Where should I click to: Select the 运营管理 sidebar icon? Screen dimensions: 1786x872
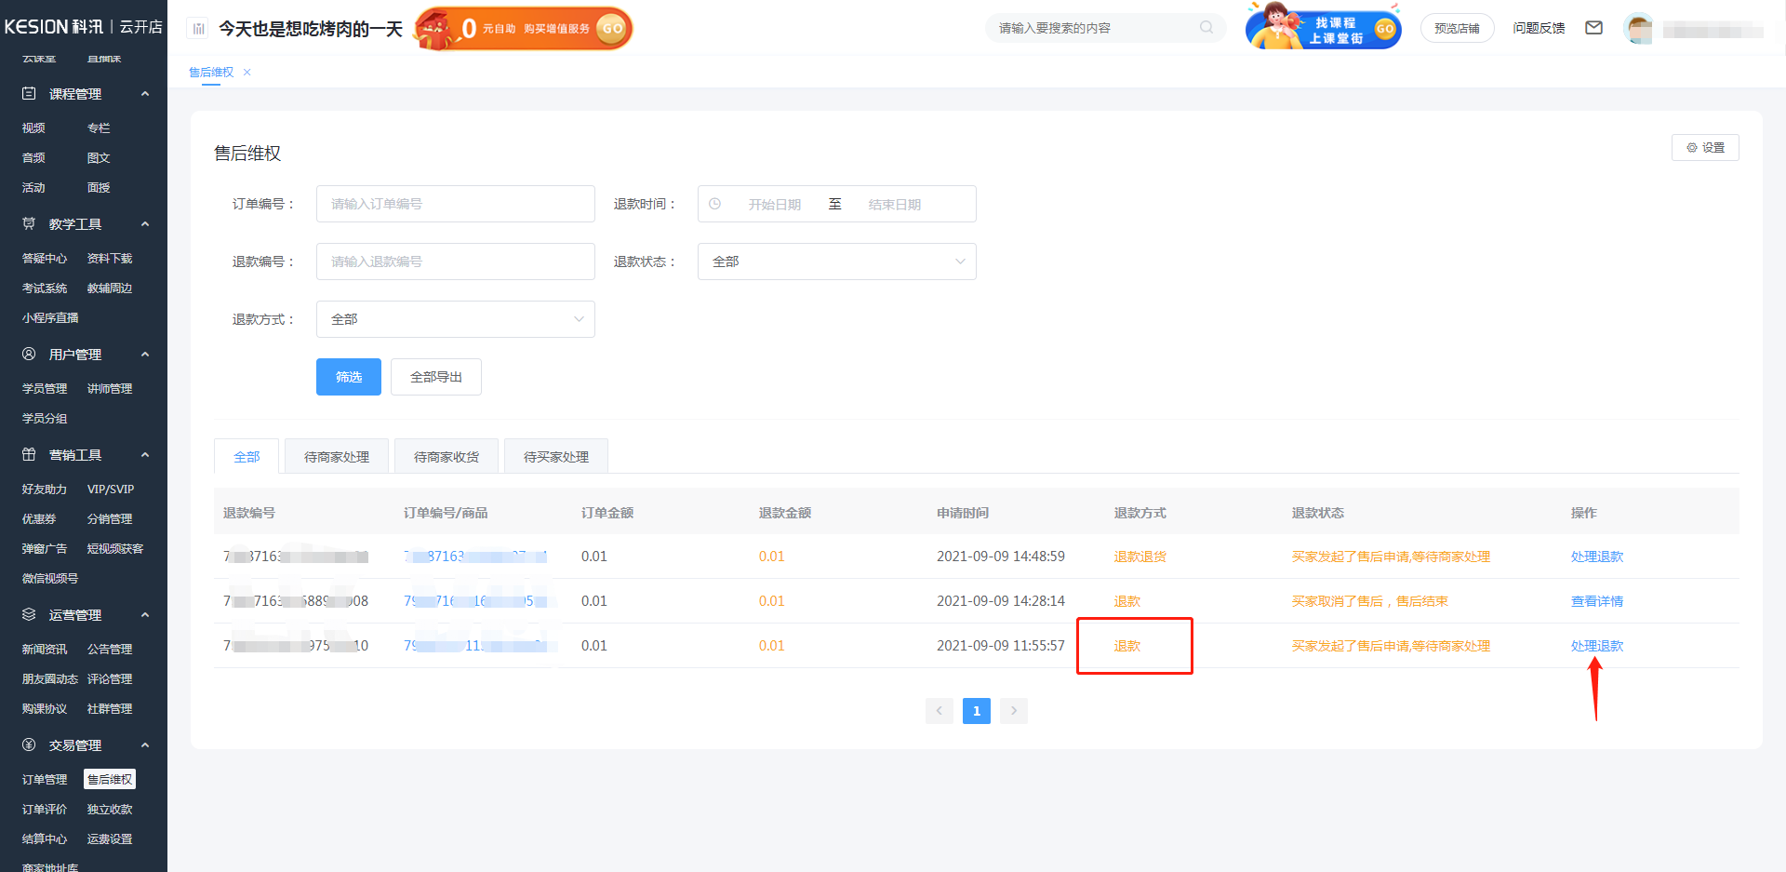[x=27, y=614]
